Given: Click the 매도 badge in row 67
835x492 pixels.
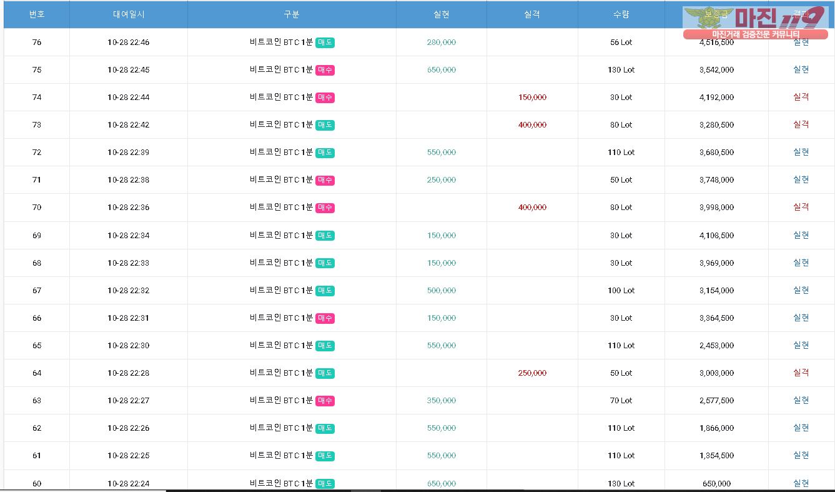Looking at the screenshot, I should (x=325, y=291).
